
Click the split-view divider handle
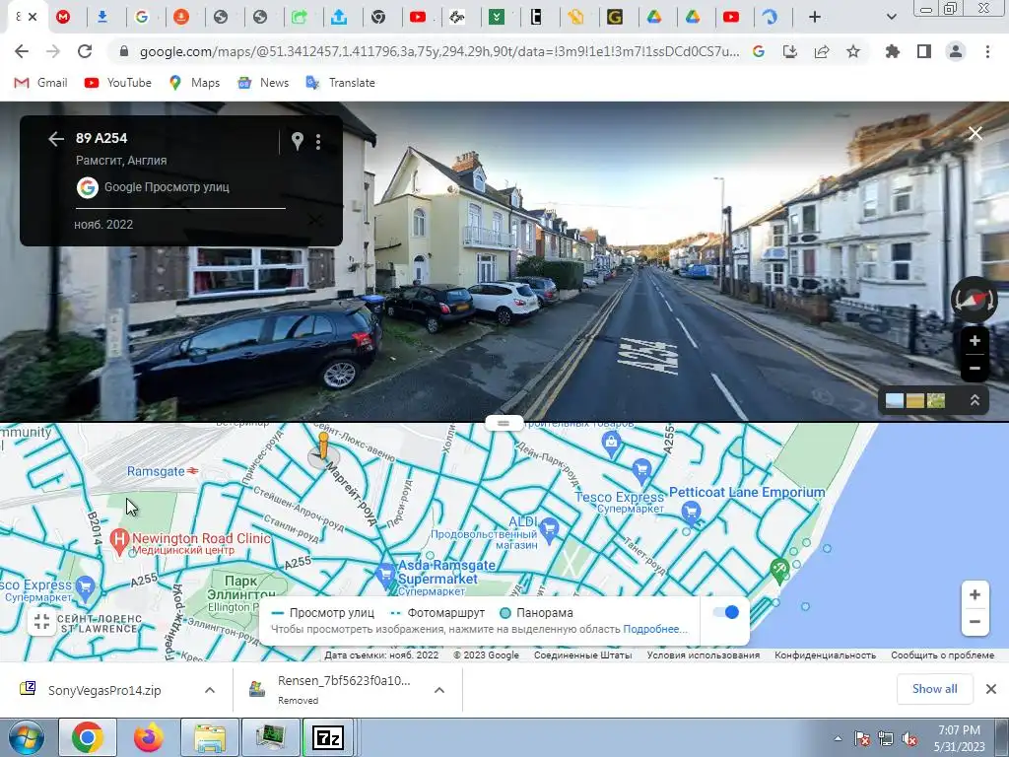(x=504, y=423)
